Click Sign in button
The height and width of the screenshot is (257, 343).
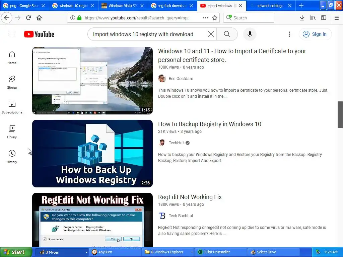315,34
